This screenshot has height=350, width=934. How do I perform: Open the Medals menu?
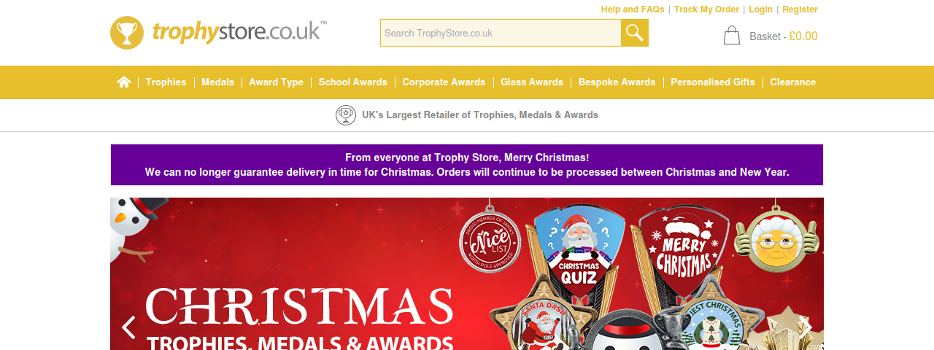217,82
